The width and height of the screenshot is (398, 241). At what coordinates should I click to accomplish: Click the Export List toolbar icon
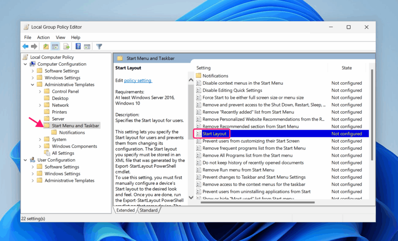[66, 46]
